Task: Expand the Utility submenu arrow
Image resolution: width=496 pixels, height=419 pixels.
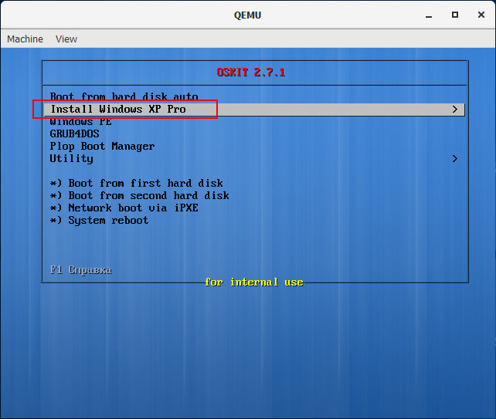Action: 455,159
